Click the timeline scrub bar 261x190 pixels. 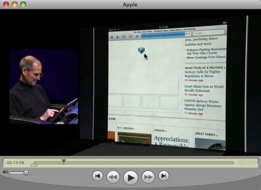click(x=134, y=163)
